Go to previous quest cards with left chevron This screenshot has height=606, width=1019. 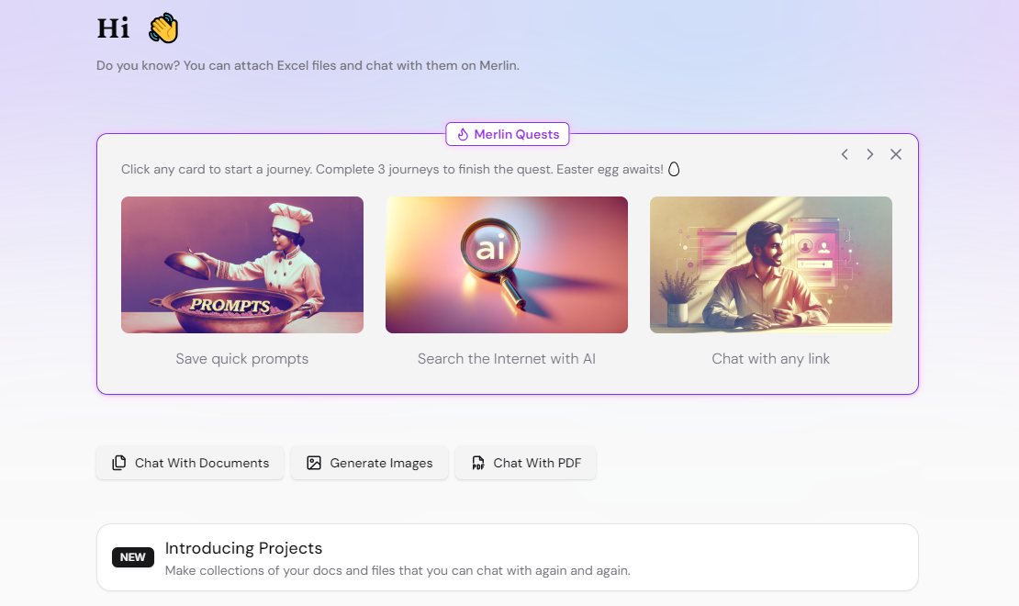[845, 154]
